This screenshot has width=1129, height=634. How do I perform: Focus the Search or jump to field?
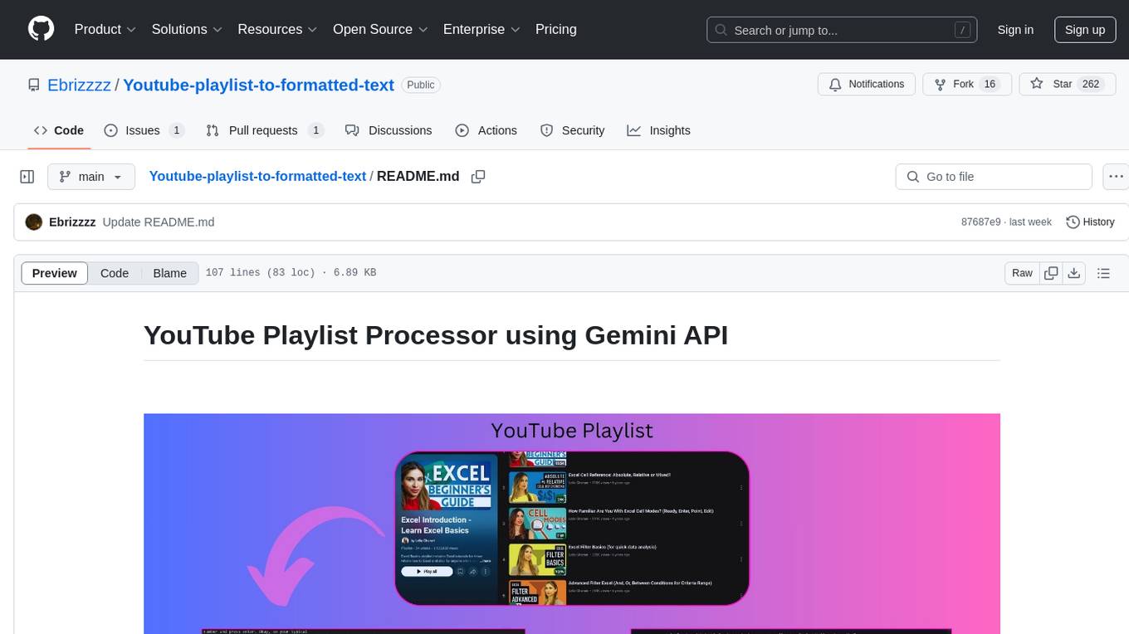point(843,30)
